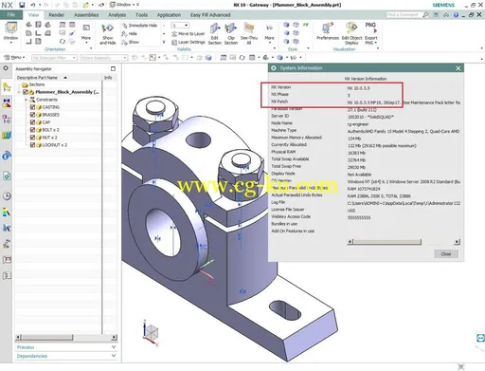Click the Hide command in the ribbon
485x371 pixels.
(x=130, y=33)
